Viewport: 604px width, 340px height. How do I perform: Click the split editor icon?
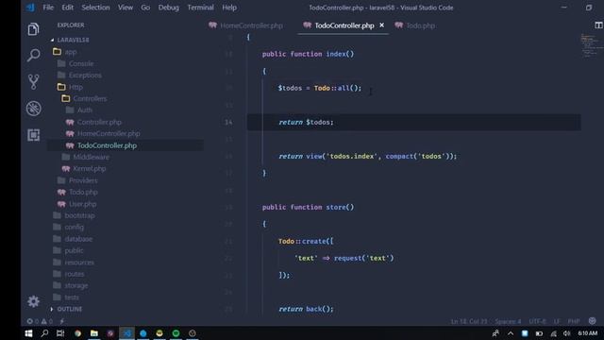point(598,25)
